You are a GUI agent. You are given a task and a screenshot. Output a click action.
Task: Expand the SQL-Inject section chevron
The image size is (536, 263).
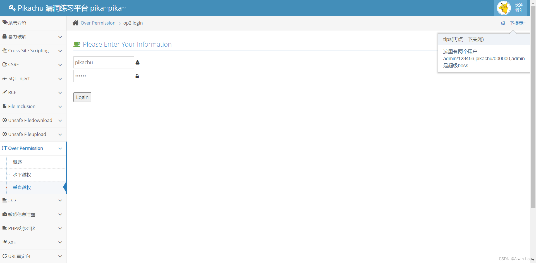pos(60,79)
